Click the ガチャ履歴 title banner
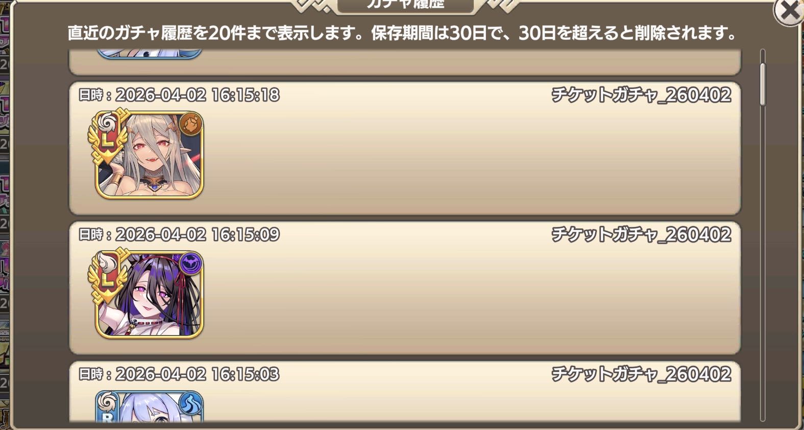The width and height of the screenshot is (804, 430). [405, 5]
